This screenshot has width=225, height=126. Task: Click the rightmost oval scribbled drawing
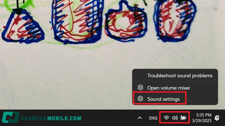pyautogui.click(x=174, y=21)
